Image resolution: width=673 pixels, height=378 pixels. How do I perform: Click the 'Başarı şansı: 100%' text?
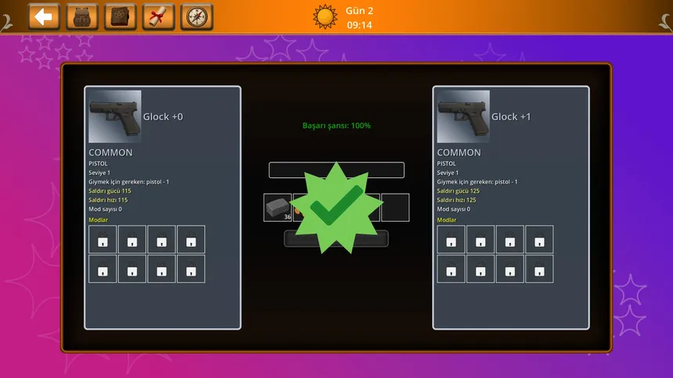click(x=336, y=126)
